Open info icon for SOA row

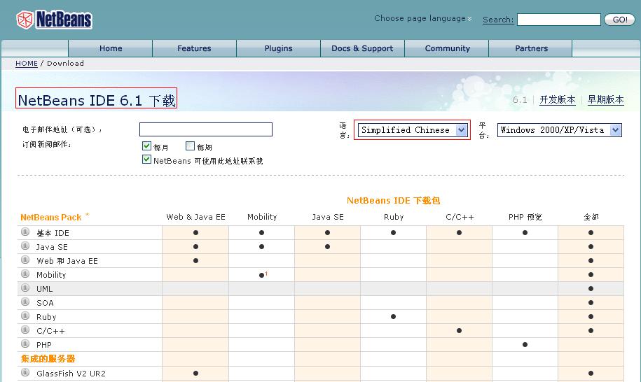(25, 302)
